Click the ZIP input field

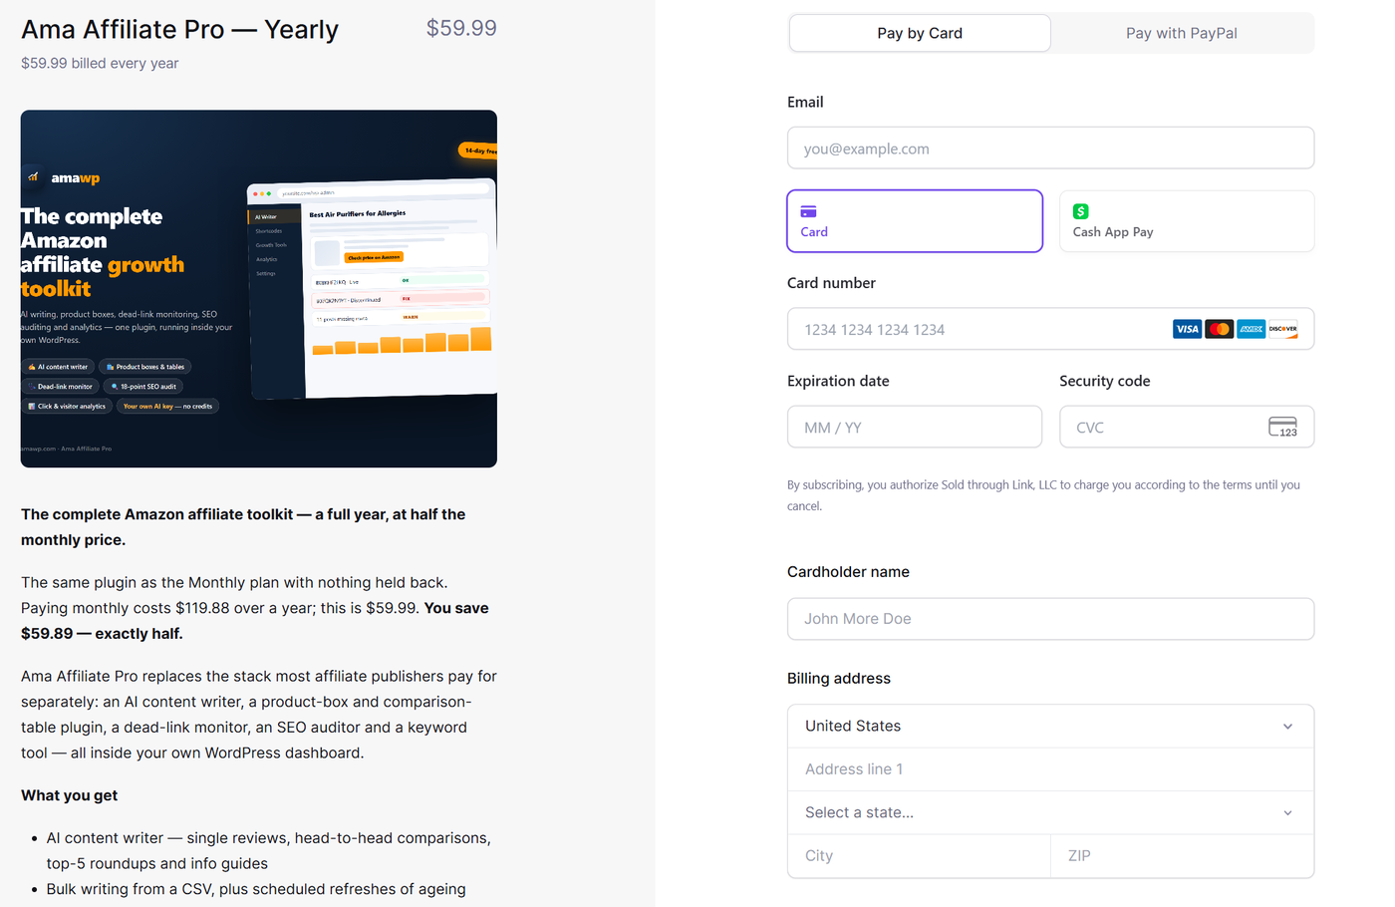tap(1182, 856)
